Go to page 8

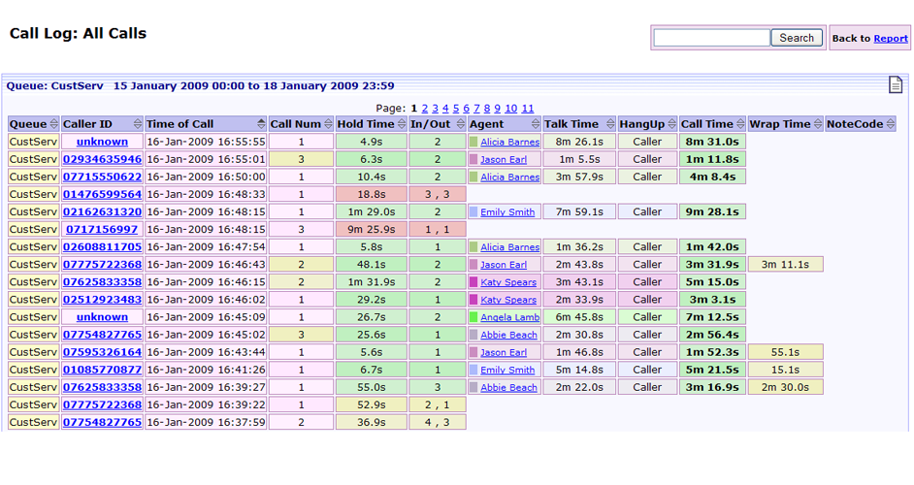pyautogui.click(x=487, y=109)
